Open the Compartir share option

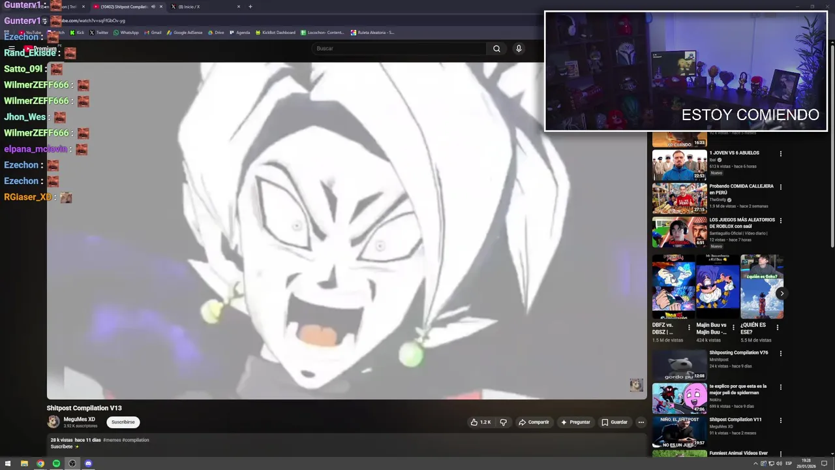point(534,422)
